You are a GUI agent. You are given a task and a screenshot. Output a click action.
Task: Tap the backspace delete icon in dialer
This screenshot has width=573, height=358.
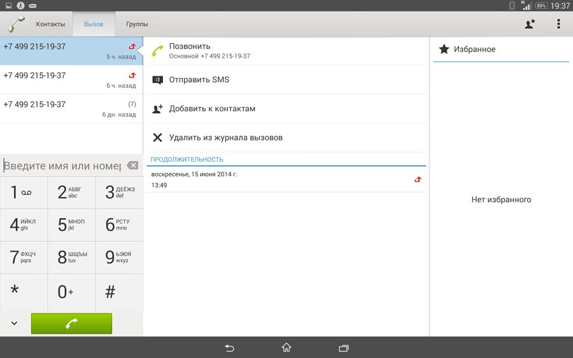[132, 165]
